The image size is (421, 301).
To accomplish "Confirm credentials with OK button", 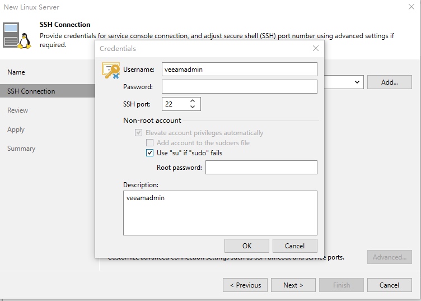I will pyautogui.click(x=247, y=246).
